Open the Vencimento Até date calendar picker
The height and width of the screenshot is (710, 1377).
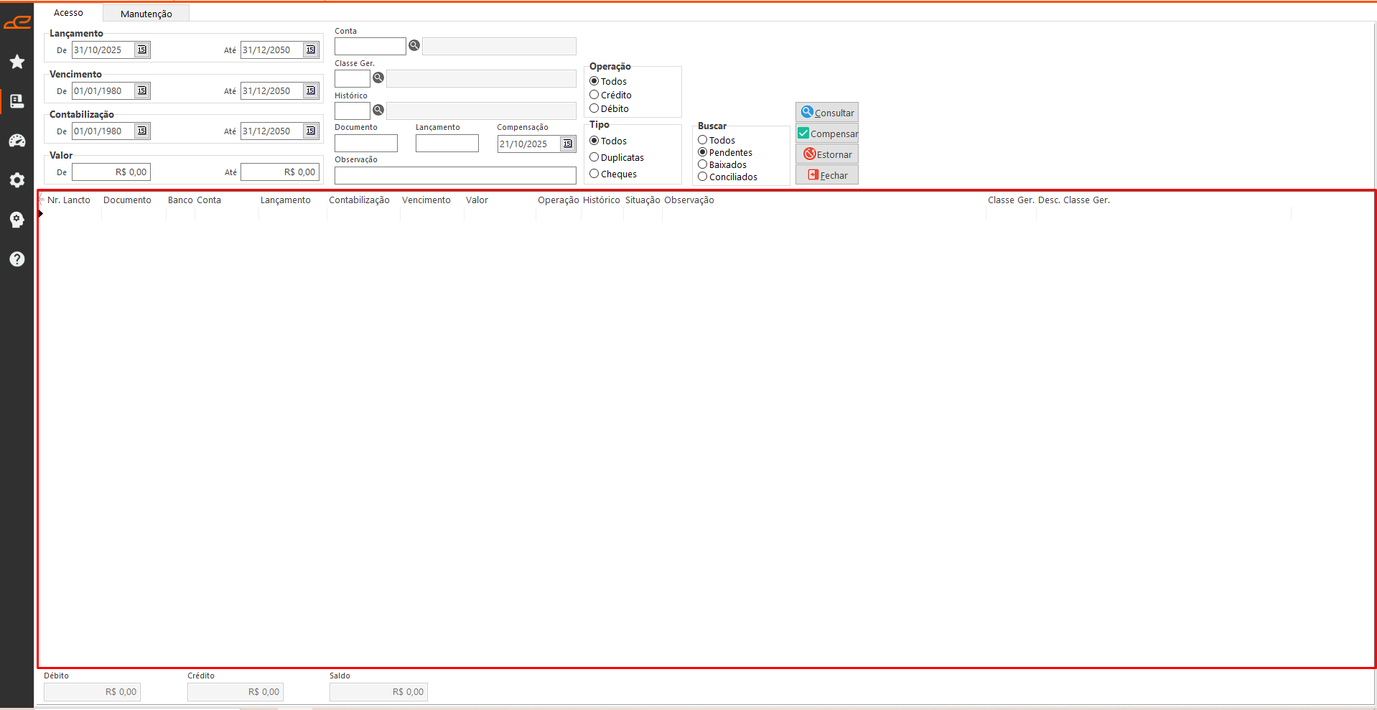311,90
